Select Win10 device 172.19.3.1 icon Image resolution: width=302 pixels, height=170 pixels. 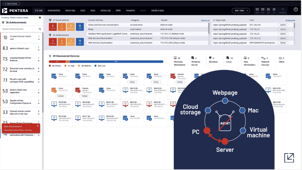click(125, 90)
